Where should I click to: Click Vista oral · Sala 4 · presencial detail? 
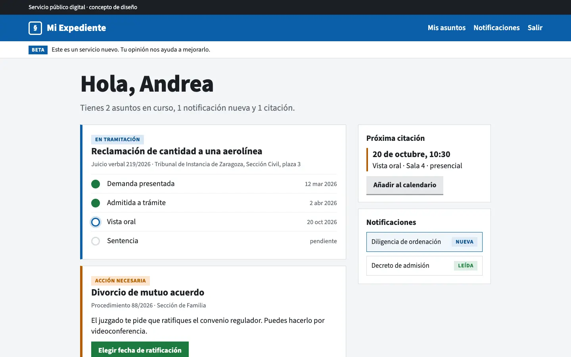(x=417, y=166)
